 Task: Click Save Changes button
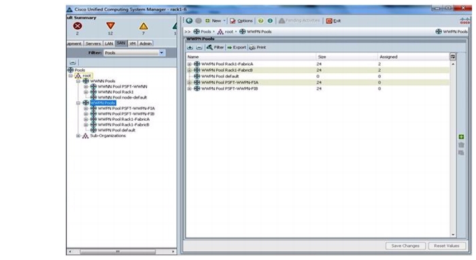405,246
